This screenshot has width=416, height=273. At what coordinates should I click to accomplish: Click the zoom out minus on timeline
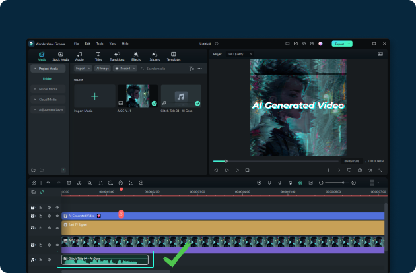click(x=321, y=183)
